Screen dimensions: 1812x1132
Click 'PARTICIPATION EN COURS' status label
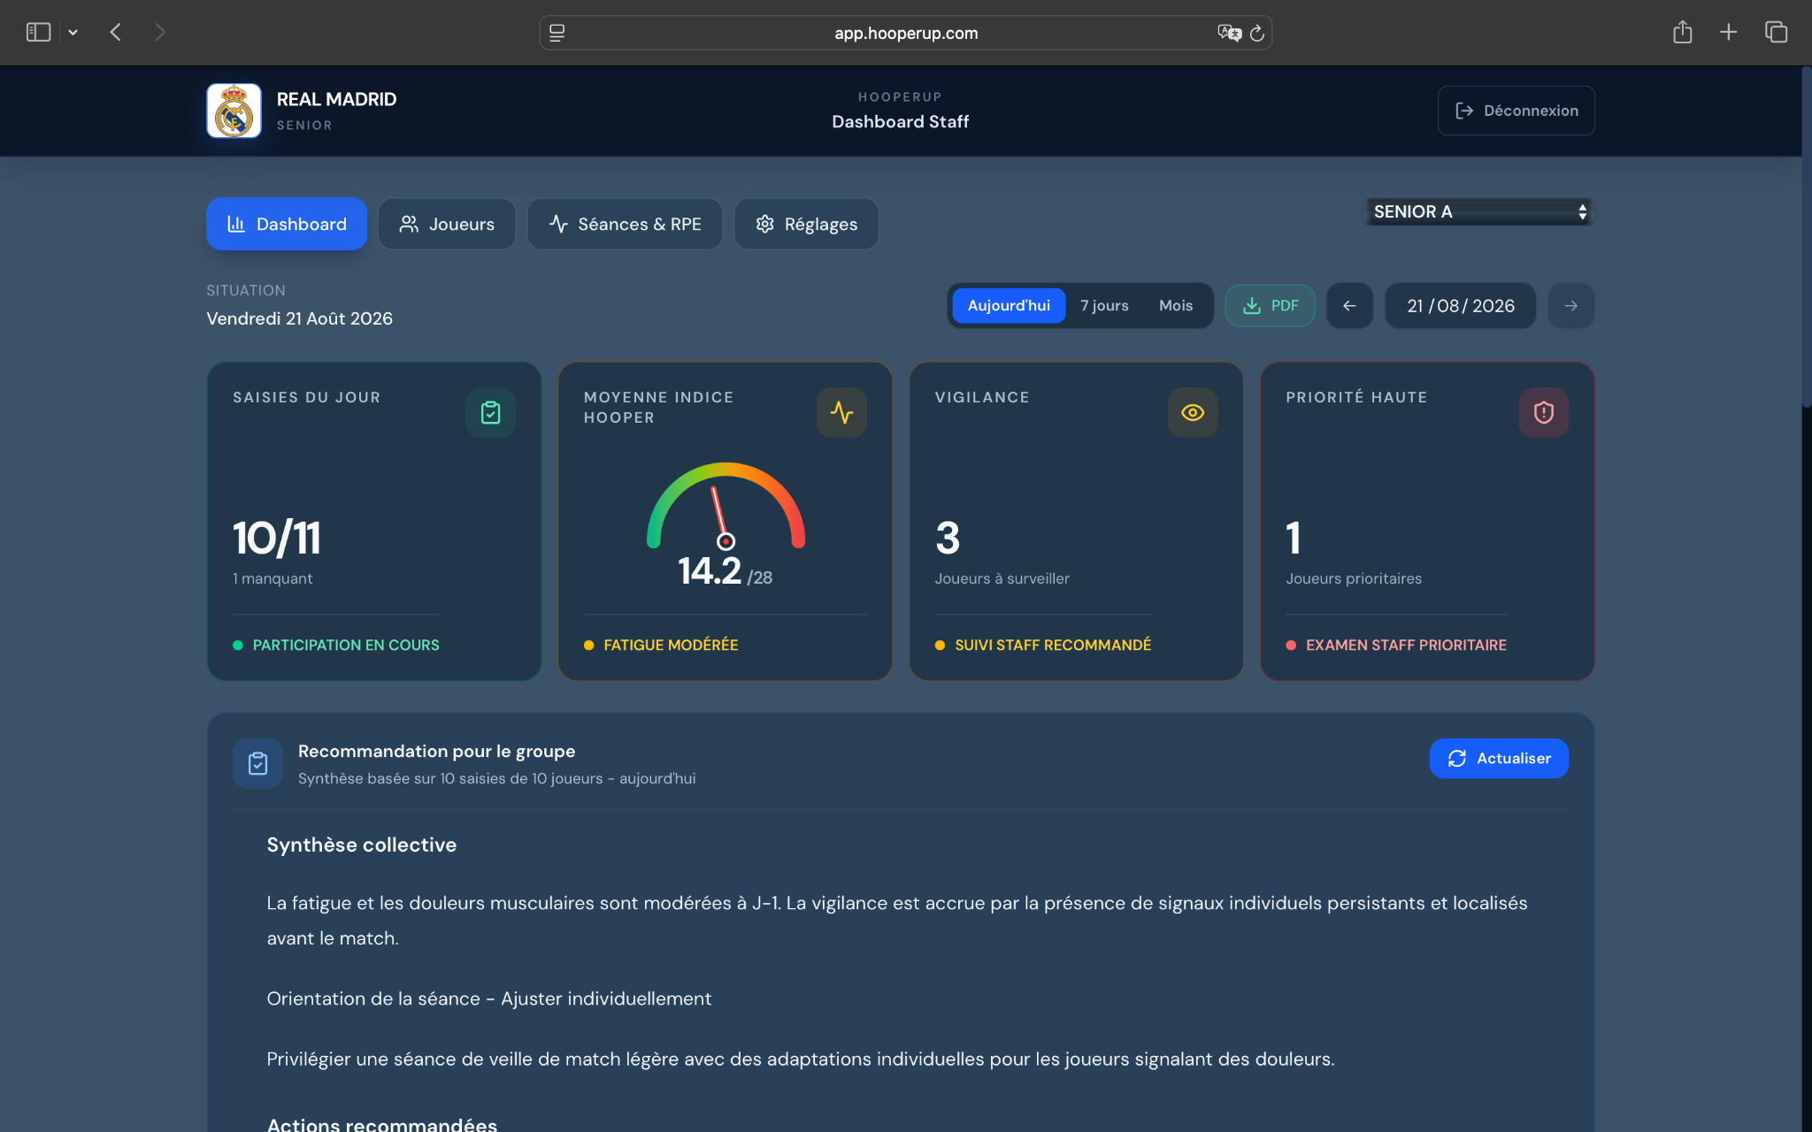pyautogui.click(x=346, y=646)
